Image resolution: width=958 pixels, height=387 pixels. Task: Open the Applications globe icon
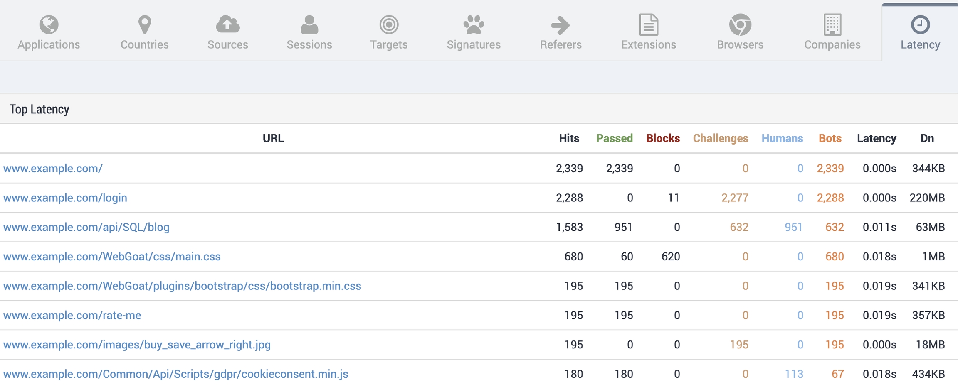click(49, 25)
